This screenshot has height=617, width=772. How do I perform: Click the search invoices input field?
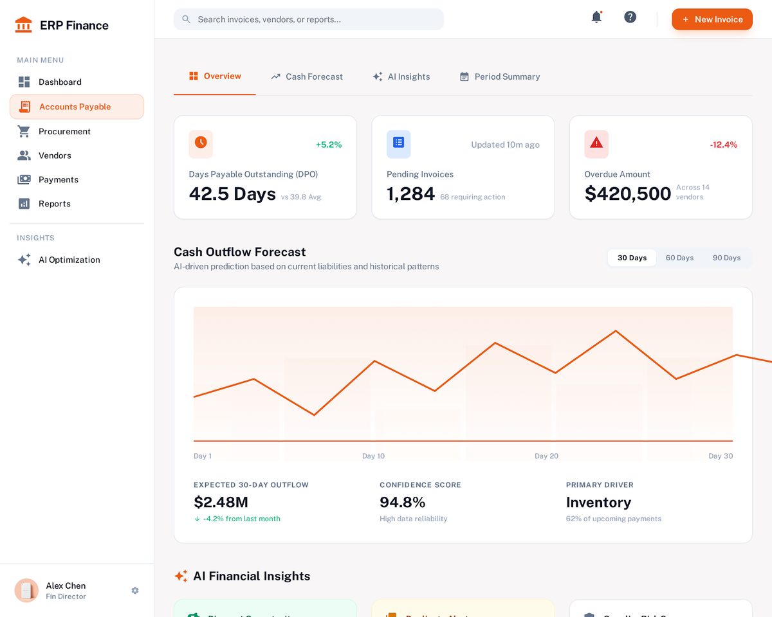coord(309,19)
